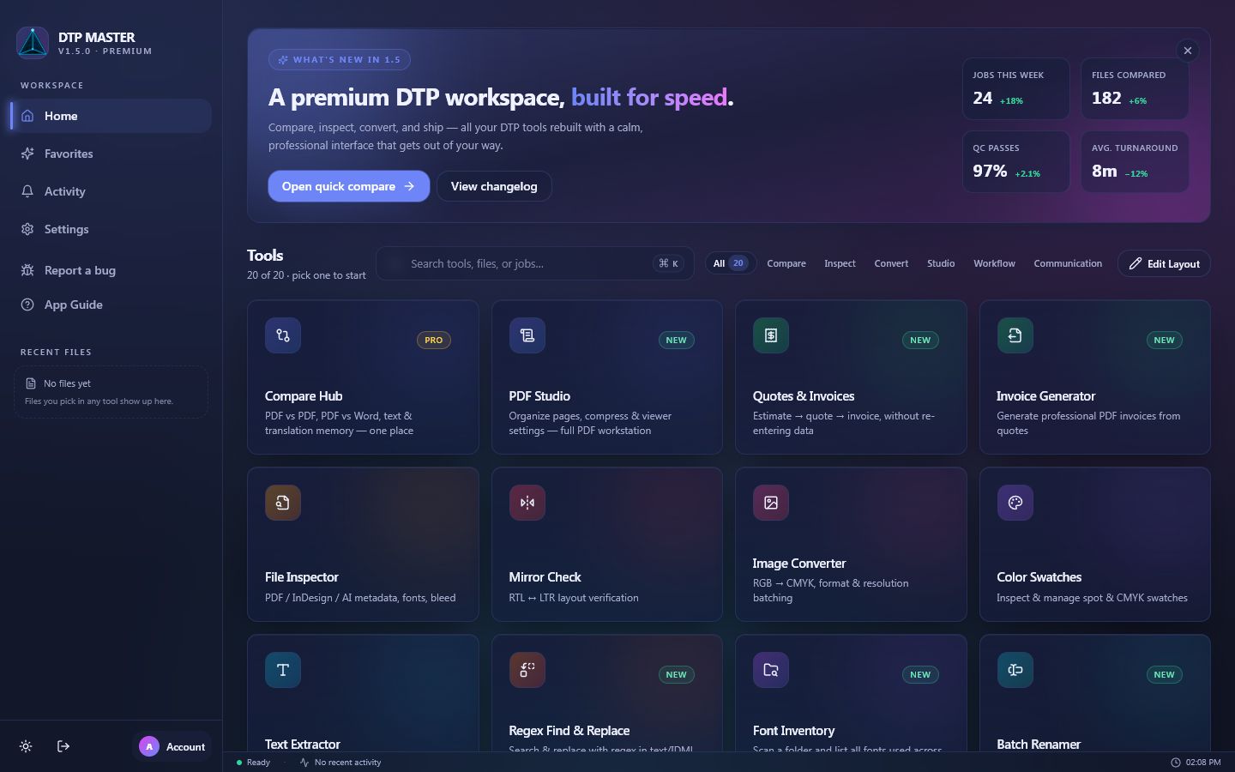This screenshot has height=772, width=1235.
Task: Click the DTP Master logo icon
Action: coord(33,43)
